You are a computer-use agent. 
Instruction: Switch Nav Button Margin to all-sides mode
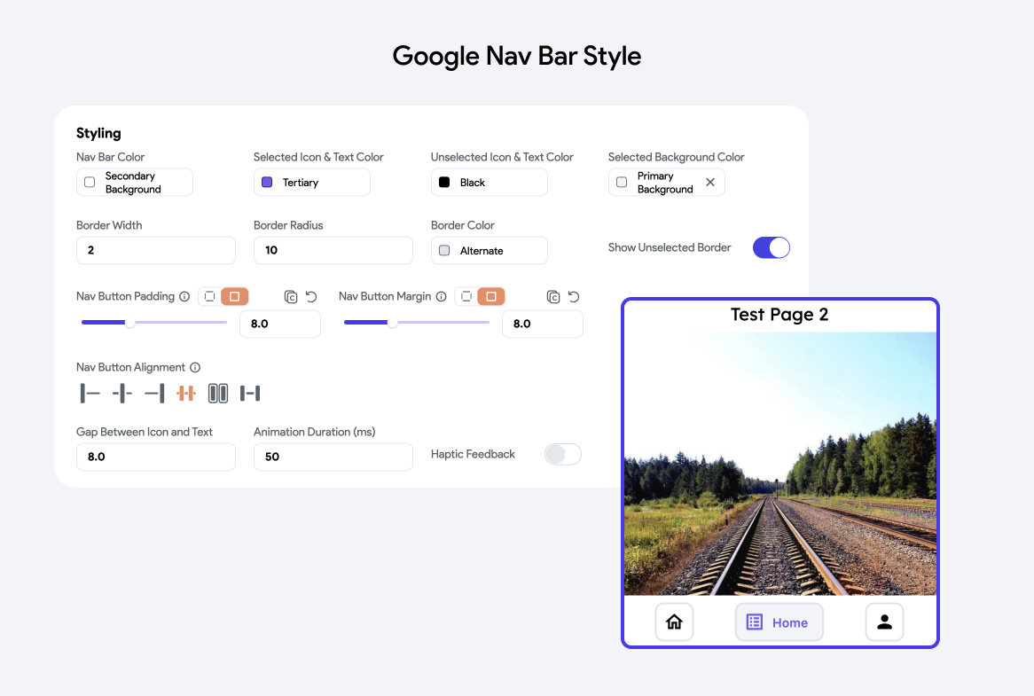491,297
